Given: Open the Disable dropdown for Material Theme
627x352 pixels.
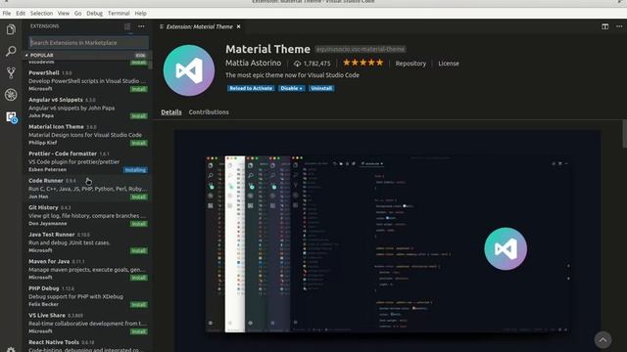Looking at the screenshot, I should (x=291, y=88).
